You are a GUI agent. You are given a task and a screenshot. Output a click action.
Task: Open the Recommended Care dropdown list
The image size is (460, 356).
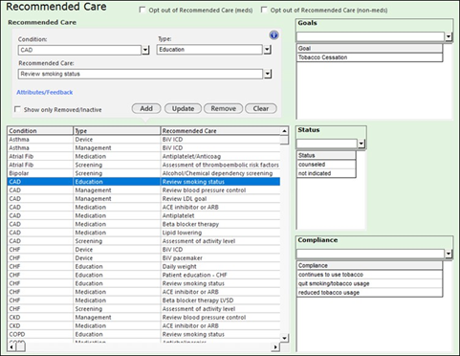(x=268, y=74)
